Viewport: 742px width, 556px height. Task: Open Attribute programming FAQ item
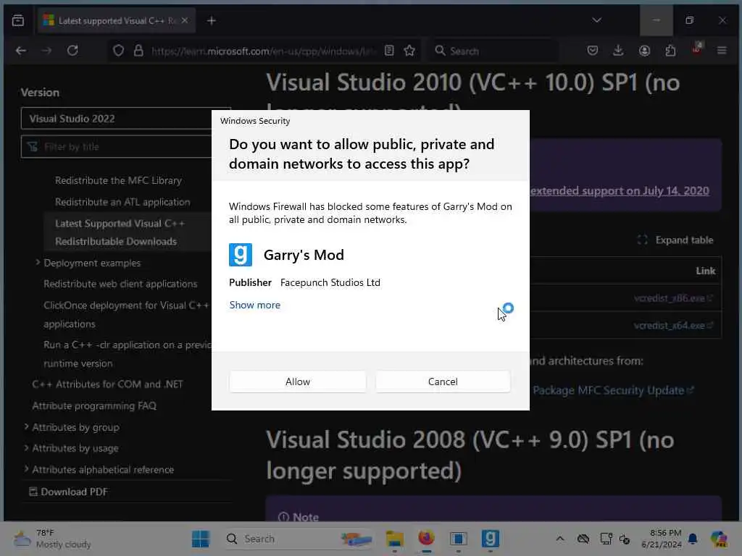[x=94, y=405]
